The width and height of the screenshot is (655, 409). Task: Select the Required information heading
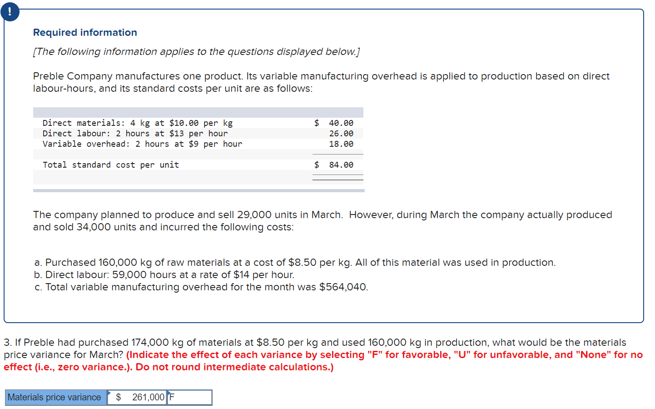84,32
